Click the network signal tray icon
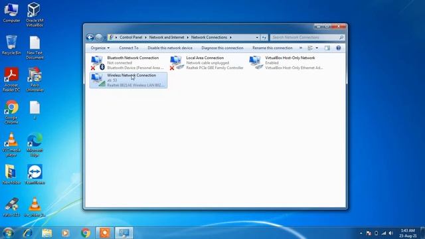This screenshot has height=239, width=425. pos(384,233)
